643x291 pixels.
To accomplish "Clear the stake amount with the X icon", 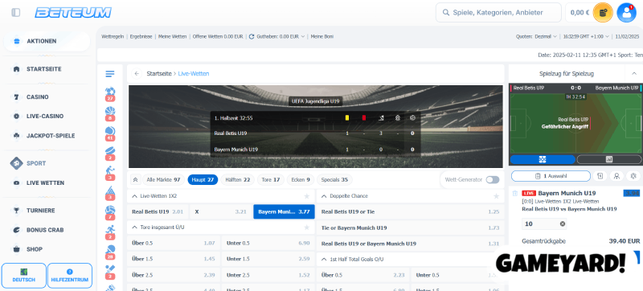I will (562, 223).
